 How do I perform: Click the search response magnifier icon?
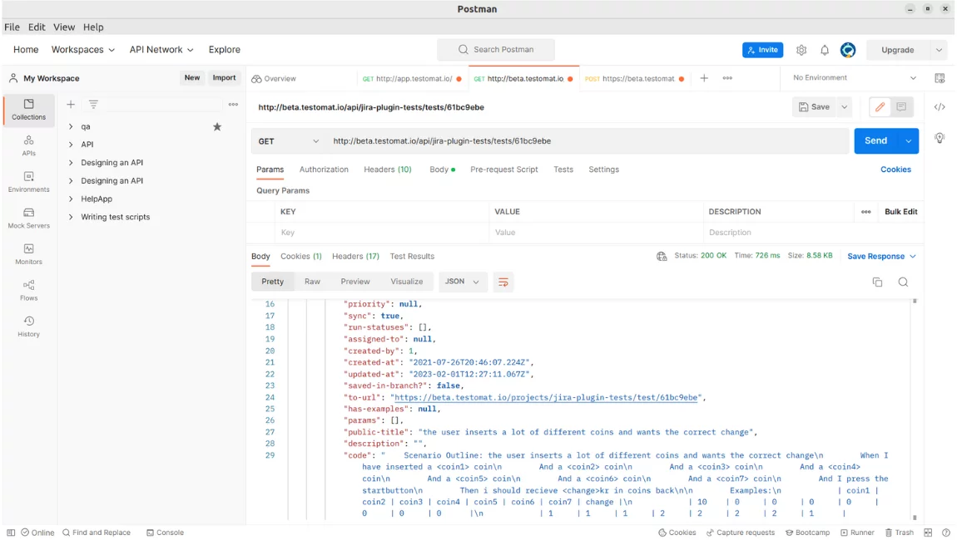click(903, 282)
